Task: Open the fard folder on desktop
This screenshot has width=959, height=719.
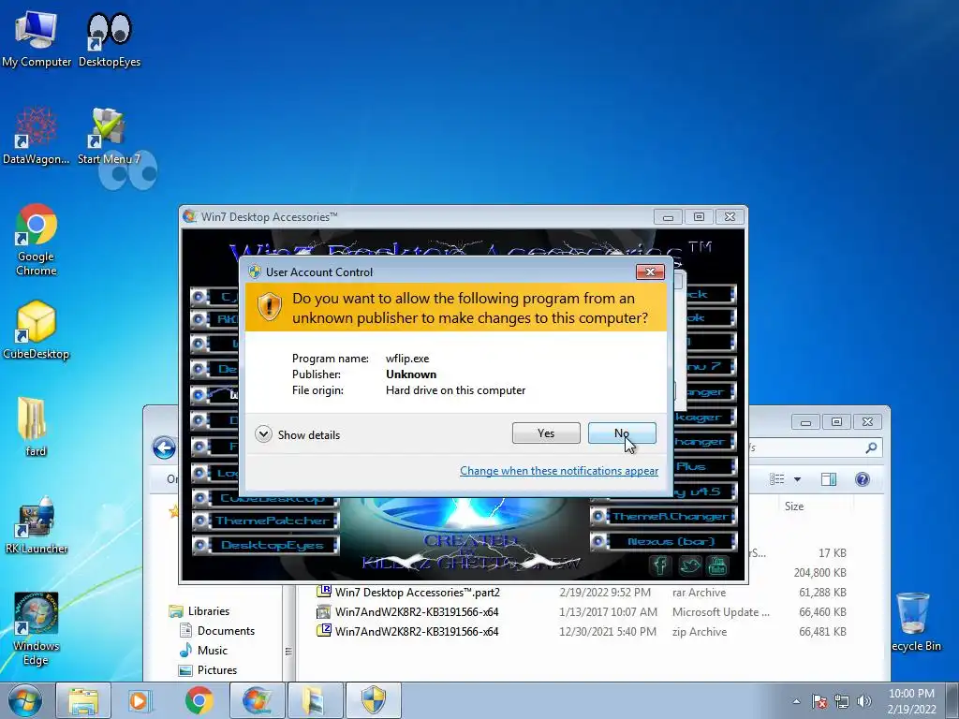Action: [x=35, y=427]
